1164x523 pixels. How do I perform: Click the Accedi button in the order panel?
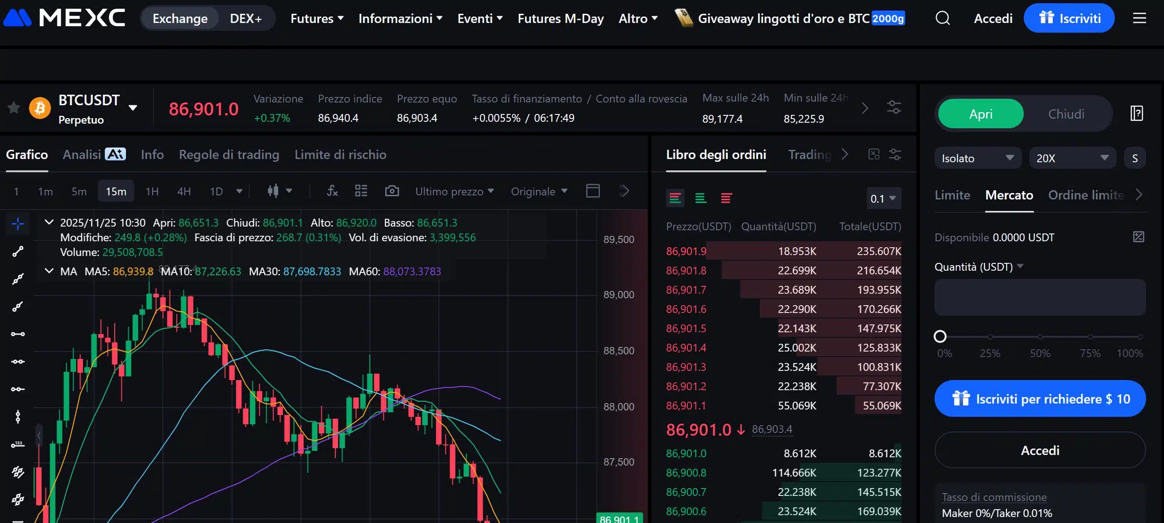(x=1040, y=450)
